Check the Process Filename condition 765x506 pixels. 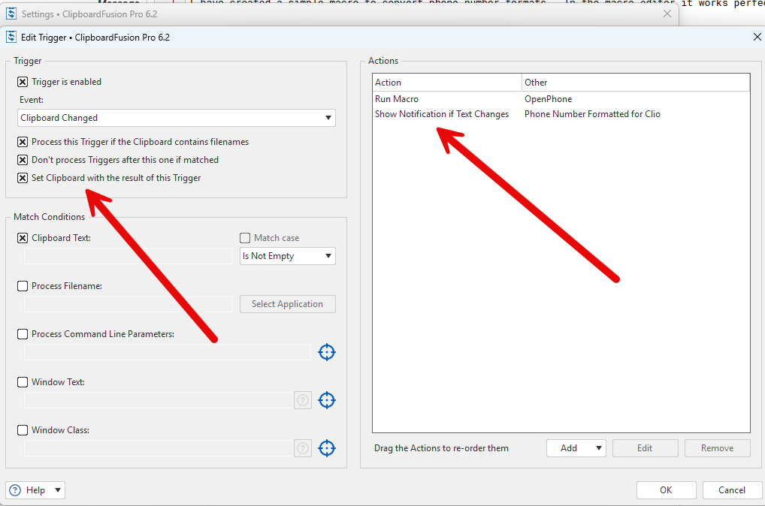tap(23, 286)
